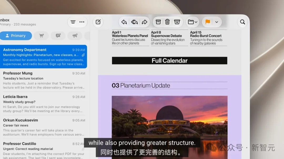Click the Reply arrow icon
Screen dimensions: 284x159
tap(124, 22)
